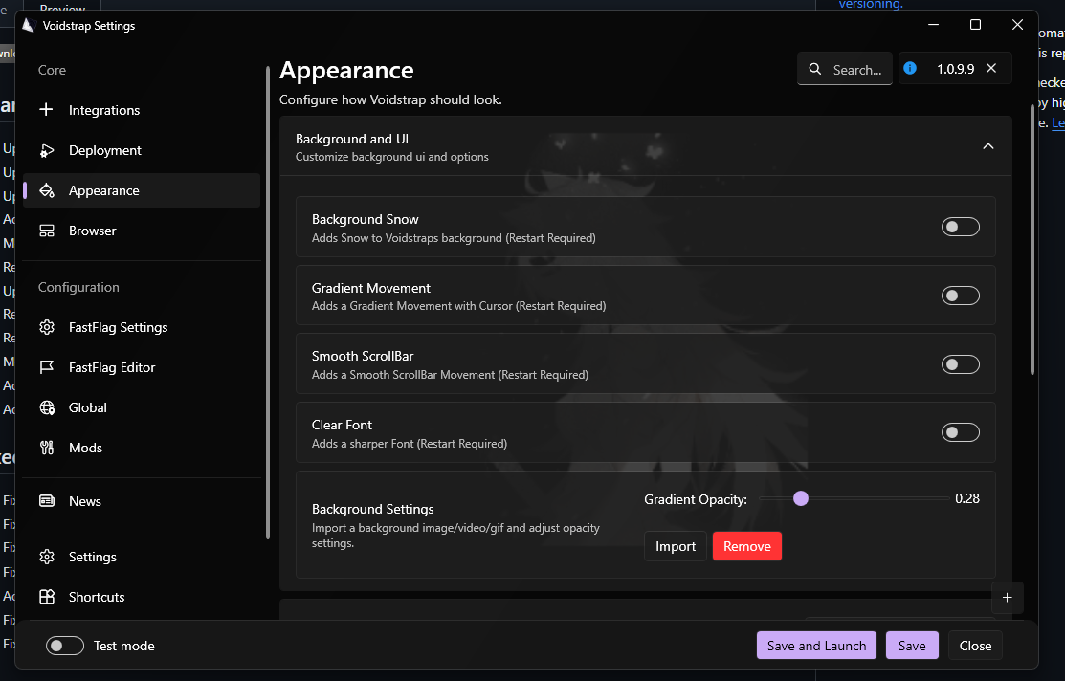Select FastFlag Editor in the sidebar

pyautogui.click(x=142, y=367)
